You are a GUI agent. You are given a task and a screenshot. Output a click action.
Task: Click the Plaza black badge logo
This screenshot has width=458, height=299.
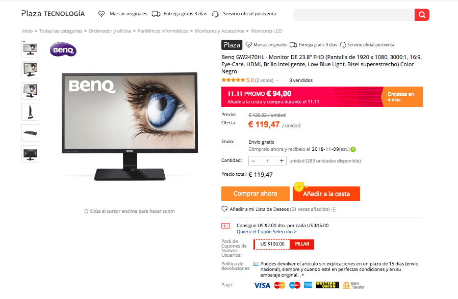[x=232, y=45]
